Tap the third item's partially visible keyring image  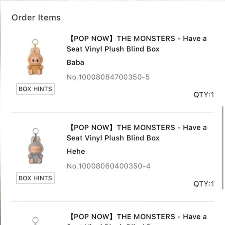click(x=35, y=221)
